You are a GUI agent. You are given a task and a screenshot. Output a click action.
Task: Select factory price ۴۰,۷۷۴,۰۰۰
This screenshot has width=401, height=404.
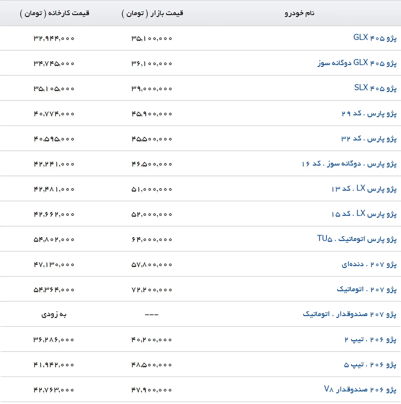pos(54,114)
